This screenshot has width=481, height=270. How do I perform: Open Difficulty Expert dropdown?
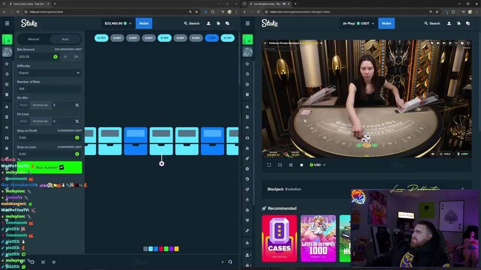pyautogui.click(x=49, y=73)
